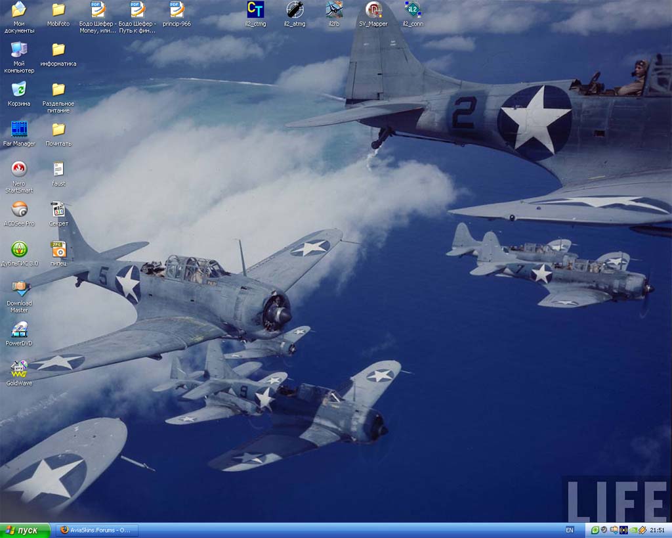Viewport: 672px width, 538px height.
Task: Open the информатика folder
Action: click(x=58, y=50)
